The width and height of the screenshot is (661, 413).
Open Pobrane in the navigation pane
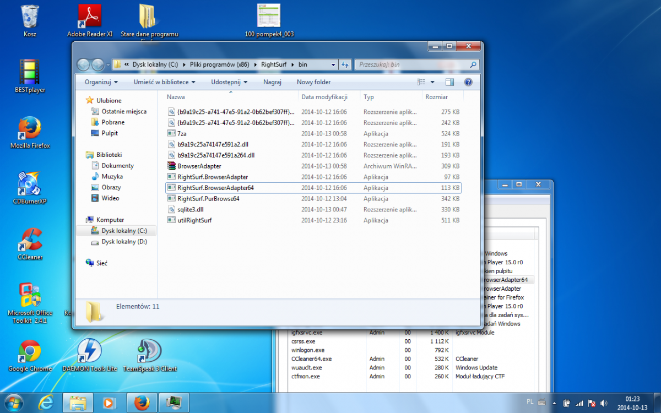[107, 122]
